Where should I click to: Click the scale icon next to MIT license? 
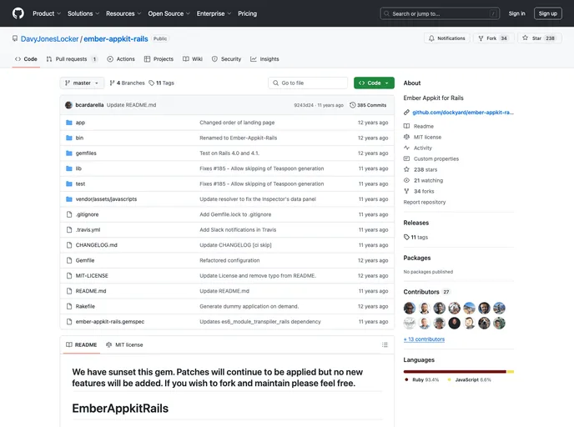406,137
